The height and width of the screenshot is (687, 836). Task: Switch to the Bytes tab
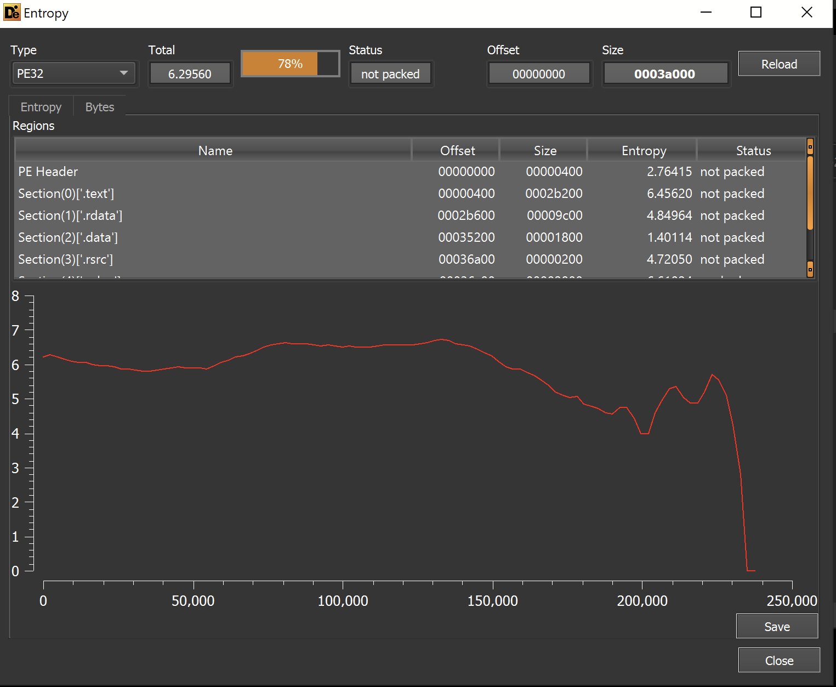pos(100,107)
